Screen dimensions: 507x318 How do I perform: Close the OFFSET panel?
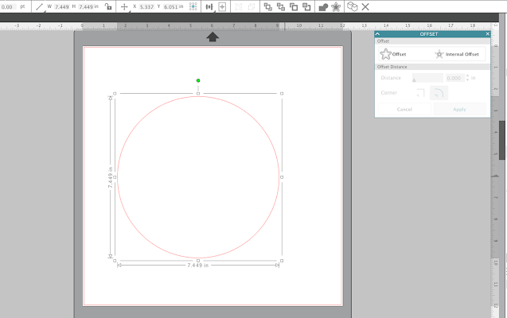(x=488, y=34)
